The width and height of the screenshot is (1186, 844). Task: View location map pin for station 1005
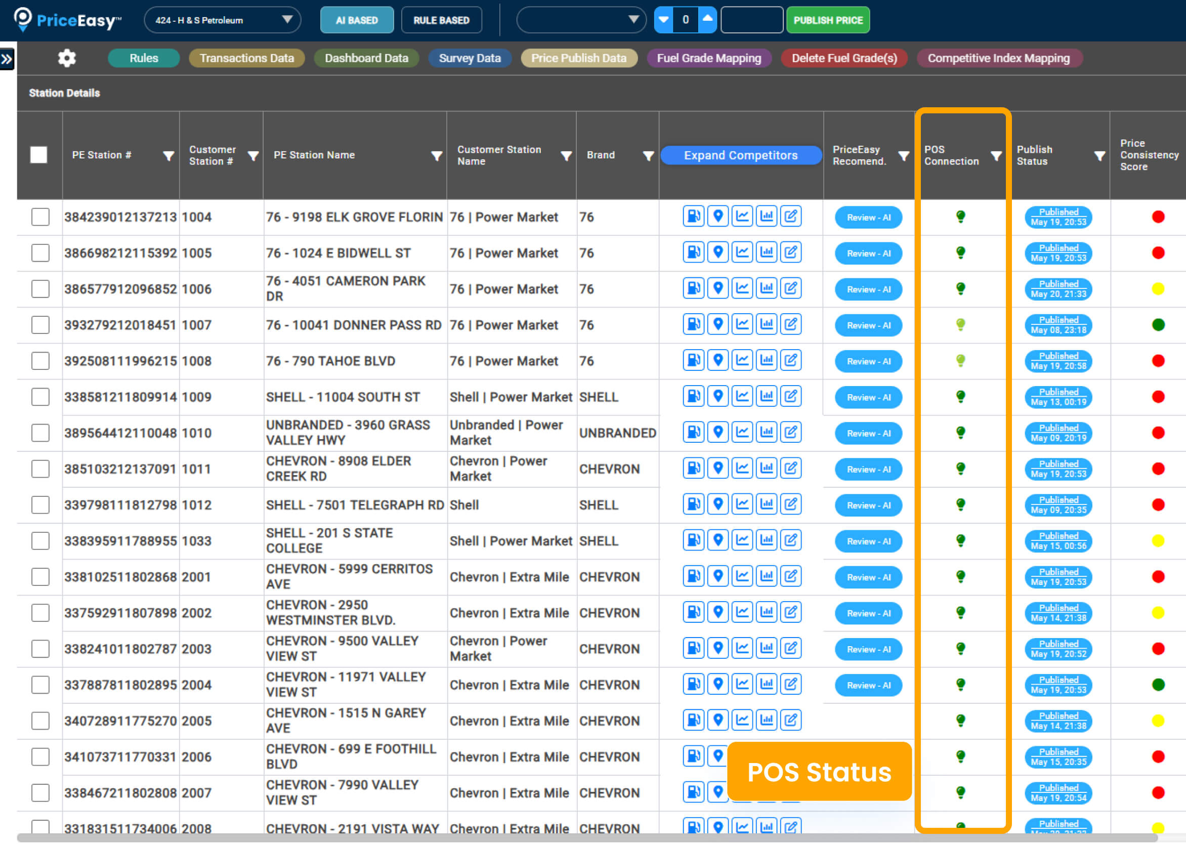(x=718, y=252)
